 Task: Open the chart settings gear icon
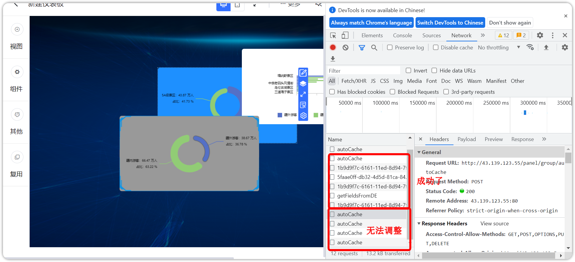tap(303, 116)
